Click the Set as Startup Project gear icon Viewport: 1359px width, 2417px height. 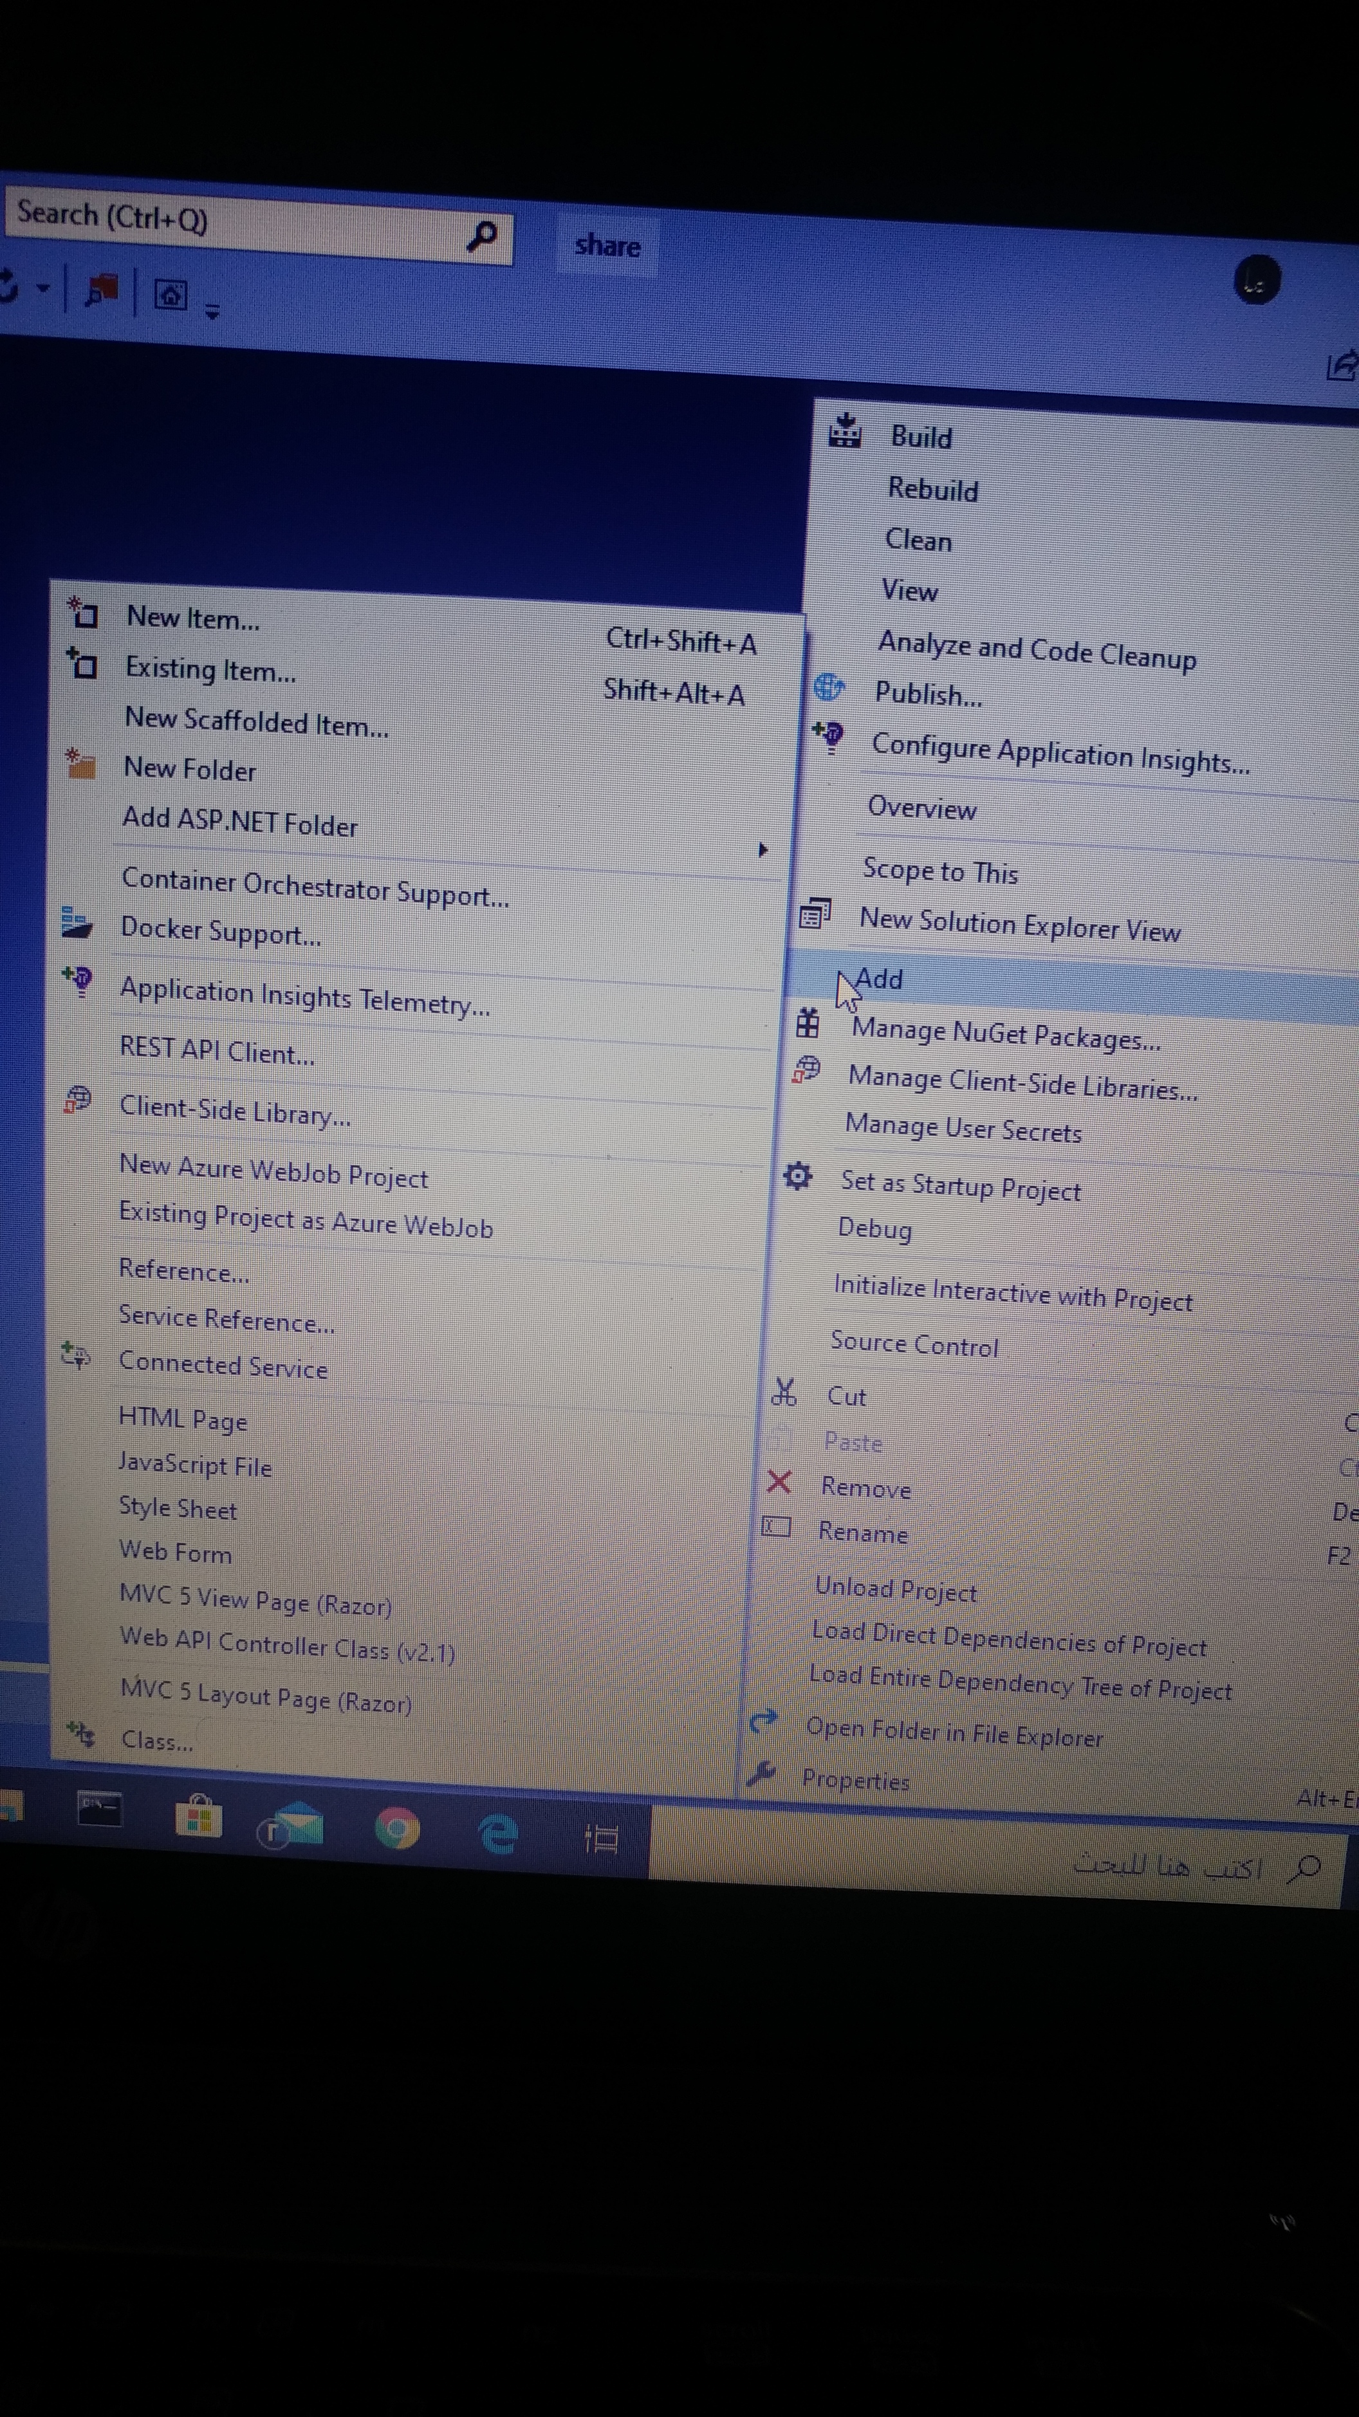[798, 1175]
